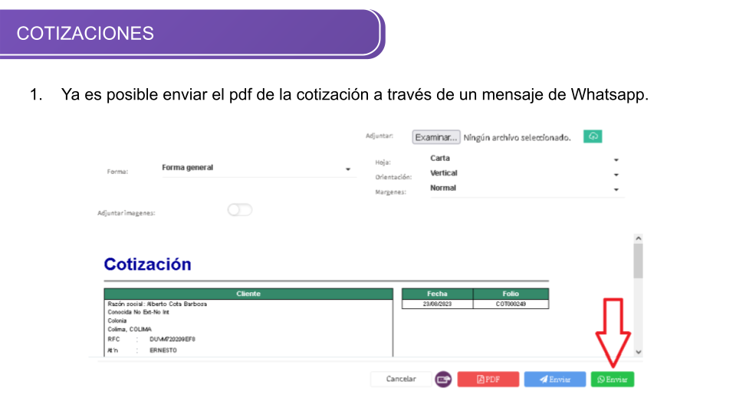
Task: Click the RFC value DUMM720209EF8
Action: coord(172,340)
